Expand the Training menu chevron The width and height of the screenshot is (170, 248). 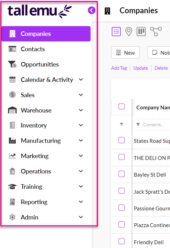point(81,186)
